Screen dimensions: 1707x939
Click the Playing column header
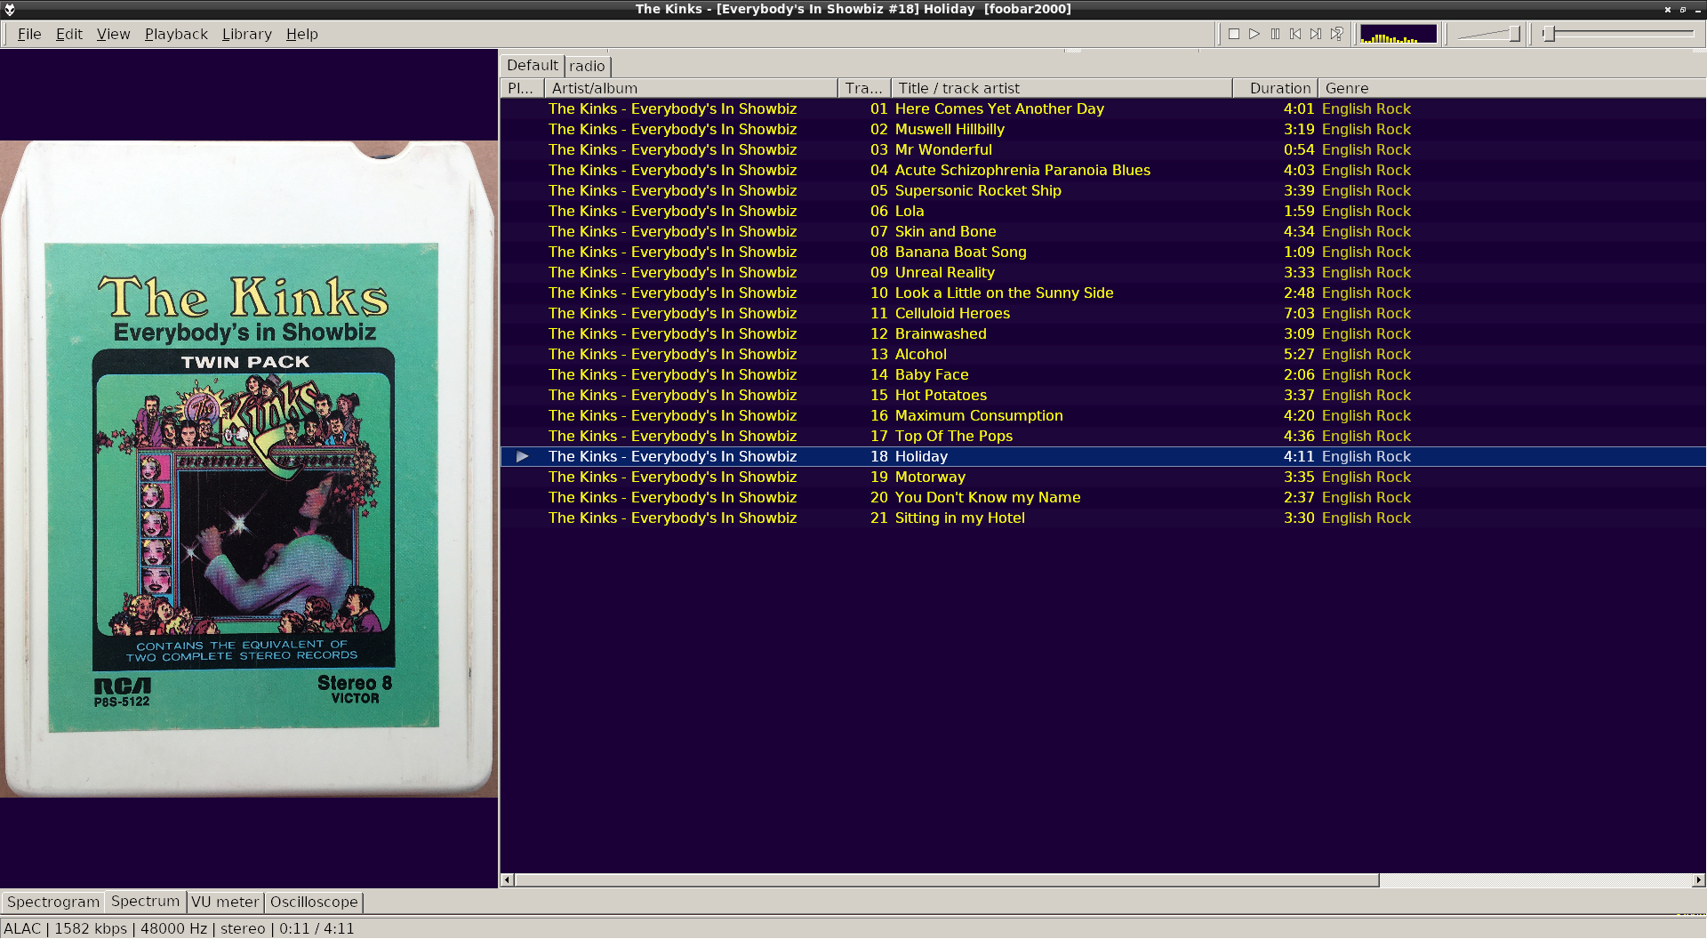pos(522,88)
